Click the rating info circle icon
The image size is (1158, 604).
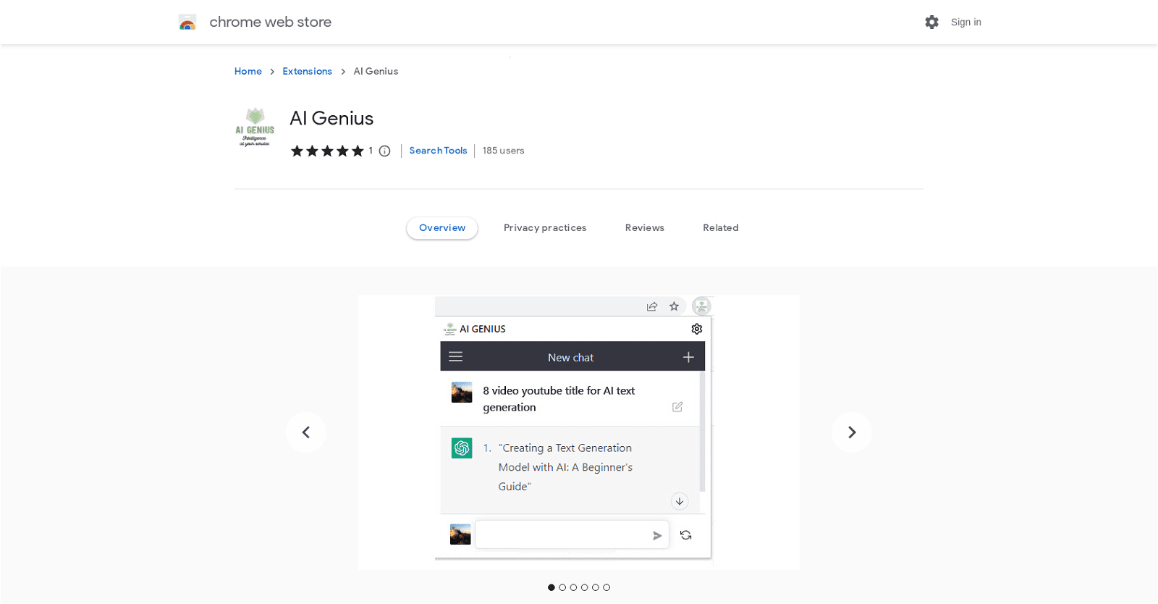click(x=385, y=151)
